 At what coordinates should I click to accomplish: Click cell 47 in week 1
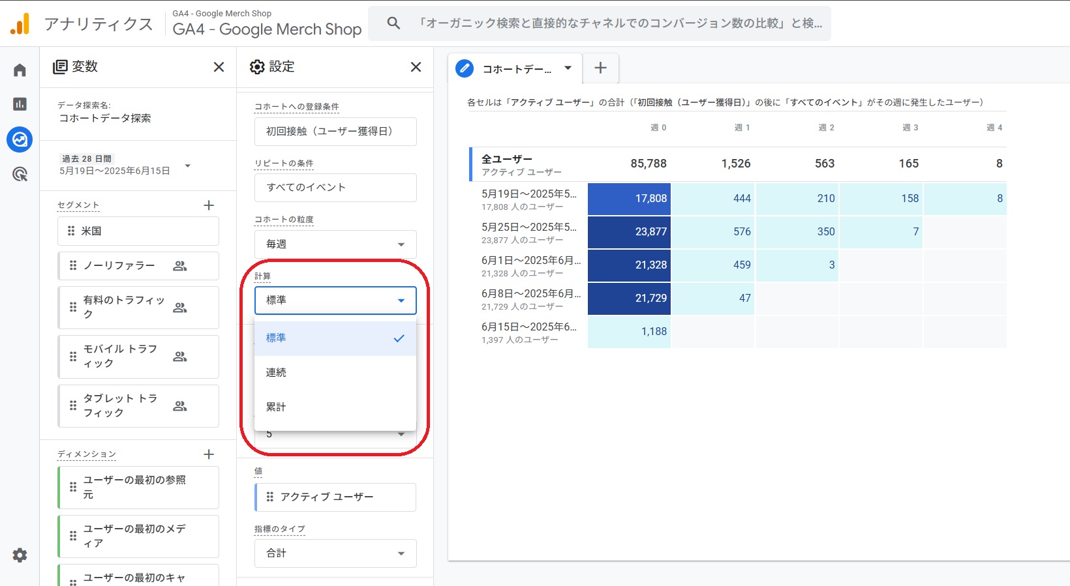click(713, 299)
